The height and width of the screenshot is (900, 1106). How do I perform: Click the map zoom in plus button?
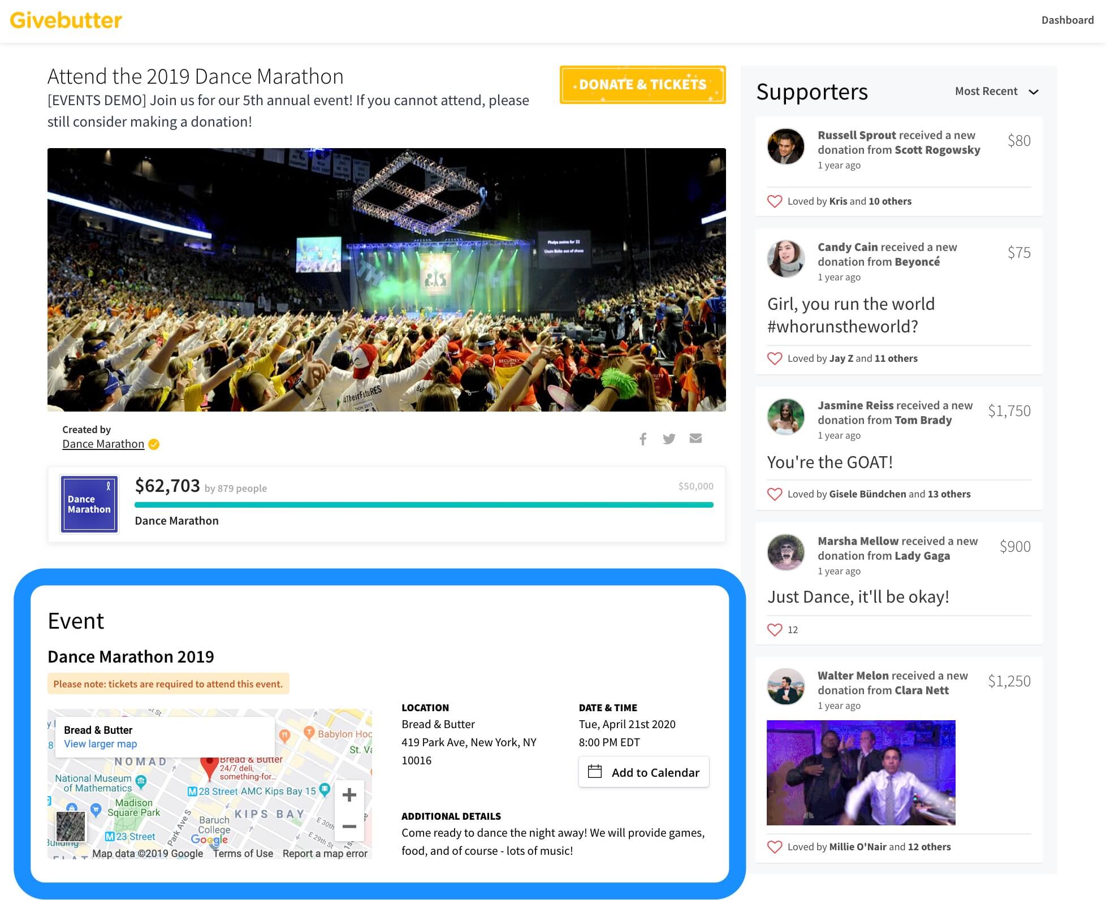coord(349,795)
